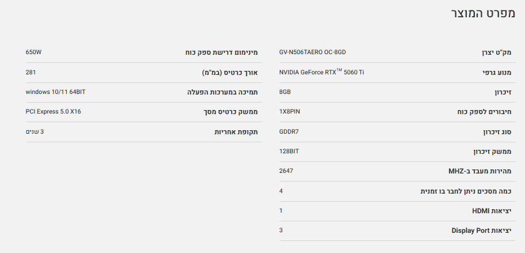Viewport: 525px width, 253px height.
Task: Click the 650W power supply value
Action: click(33, 52)
